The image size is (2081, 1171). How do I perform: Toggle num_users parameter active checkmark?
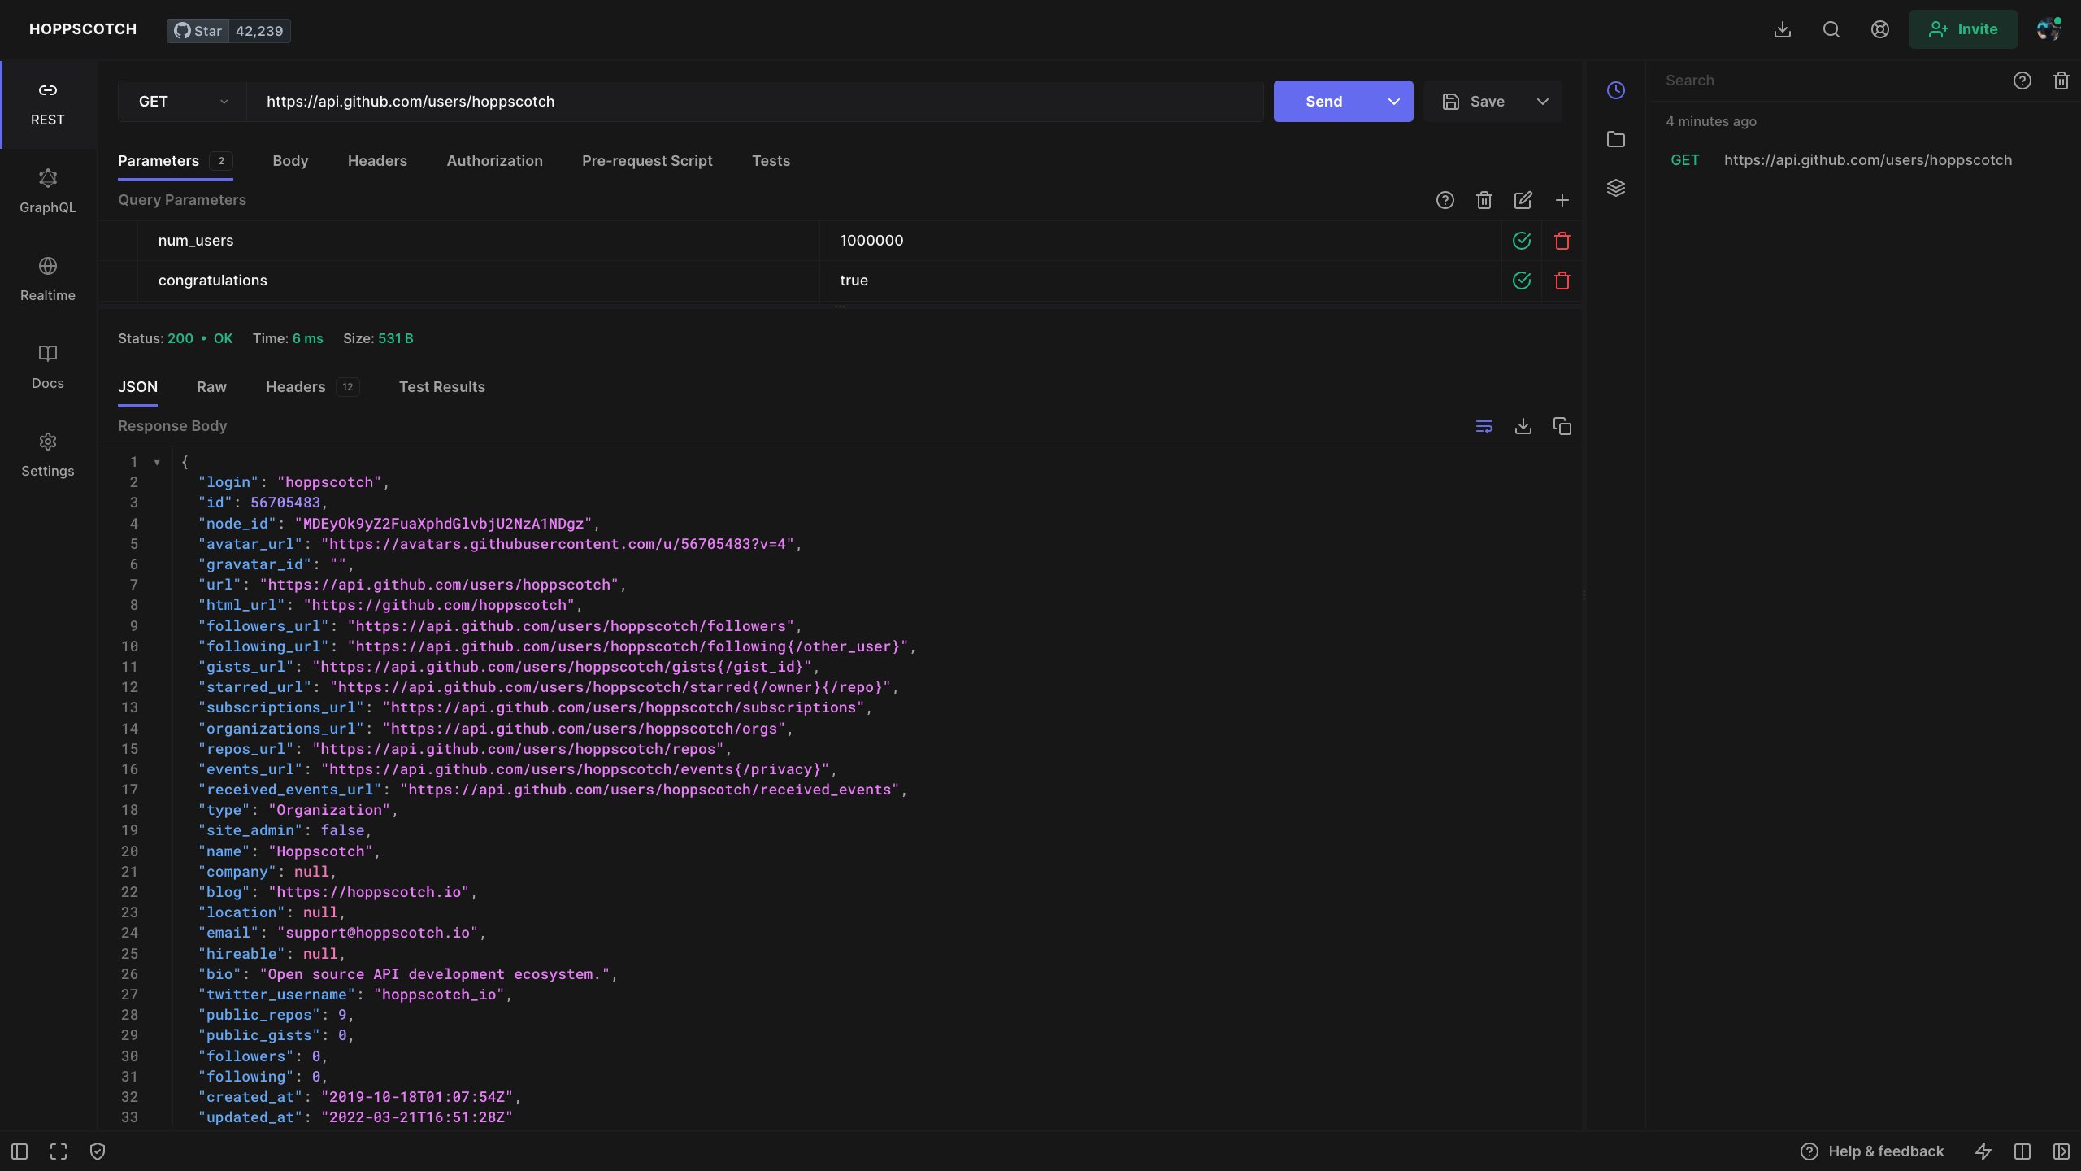1521,241
